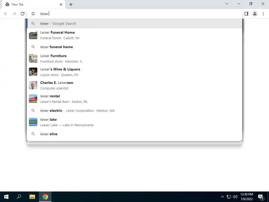Click the Leiser Furniture store thumbnail
The width and height of the screenshot is (269, 202).
pos(33,58)
